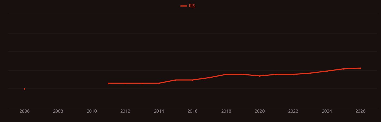The height and width of the screenshot is (122, 381).
Task: Click the 2020 x-axis label
Action: (x=260, y=111)
